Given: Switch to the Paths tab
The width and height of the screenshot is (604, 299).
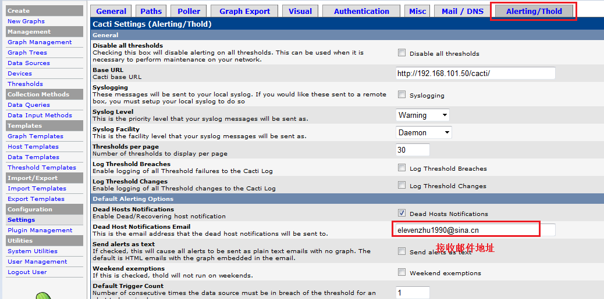Looking at the screenshot, I should pyautogui.click(x=151, y=11).
